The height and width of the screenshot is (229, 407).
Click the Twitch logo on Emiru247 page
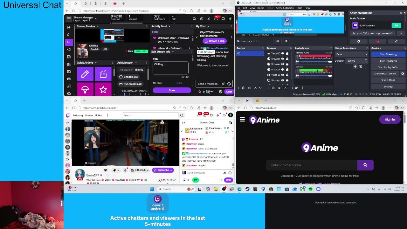[68, 115]
